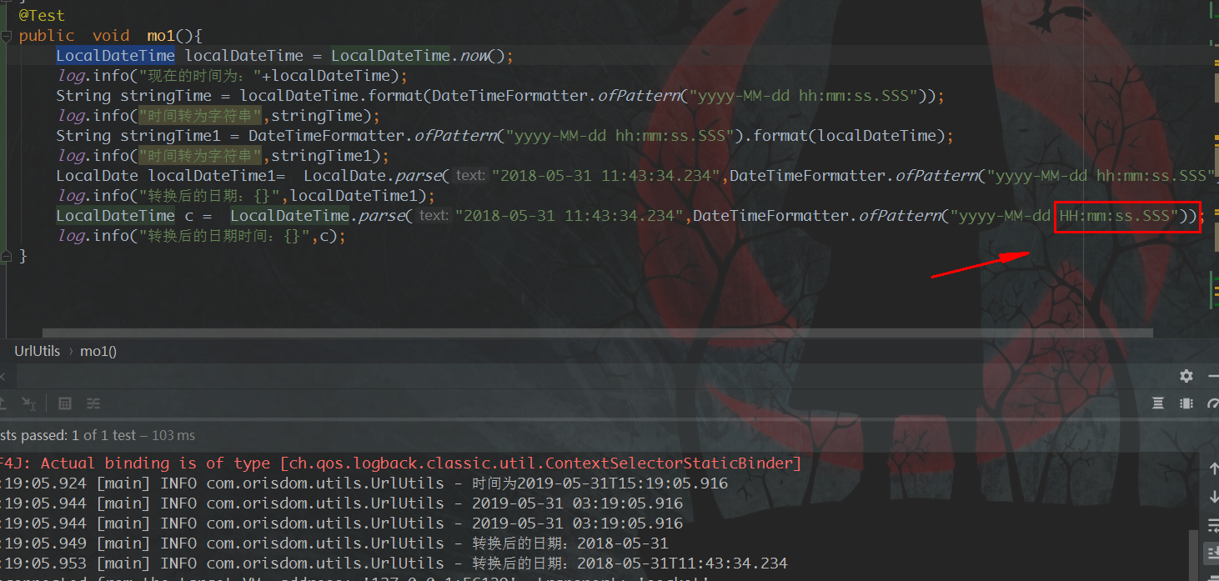
Task: Click the down-arrow navigation icon beside console
Action: pos(1213,497)
